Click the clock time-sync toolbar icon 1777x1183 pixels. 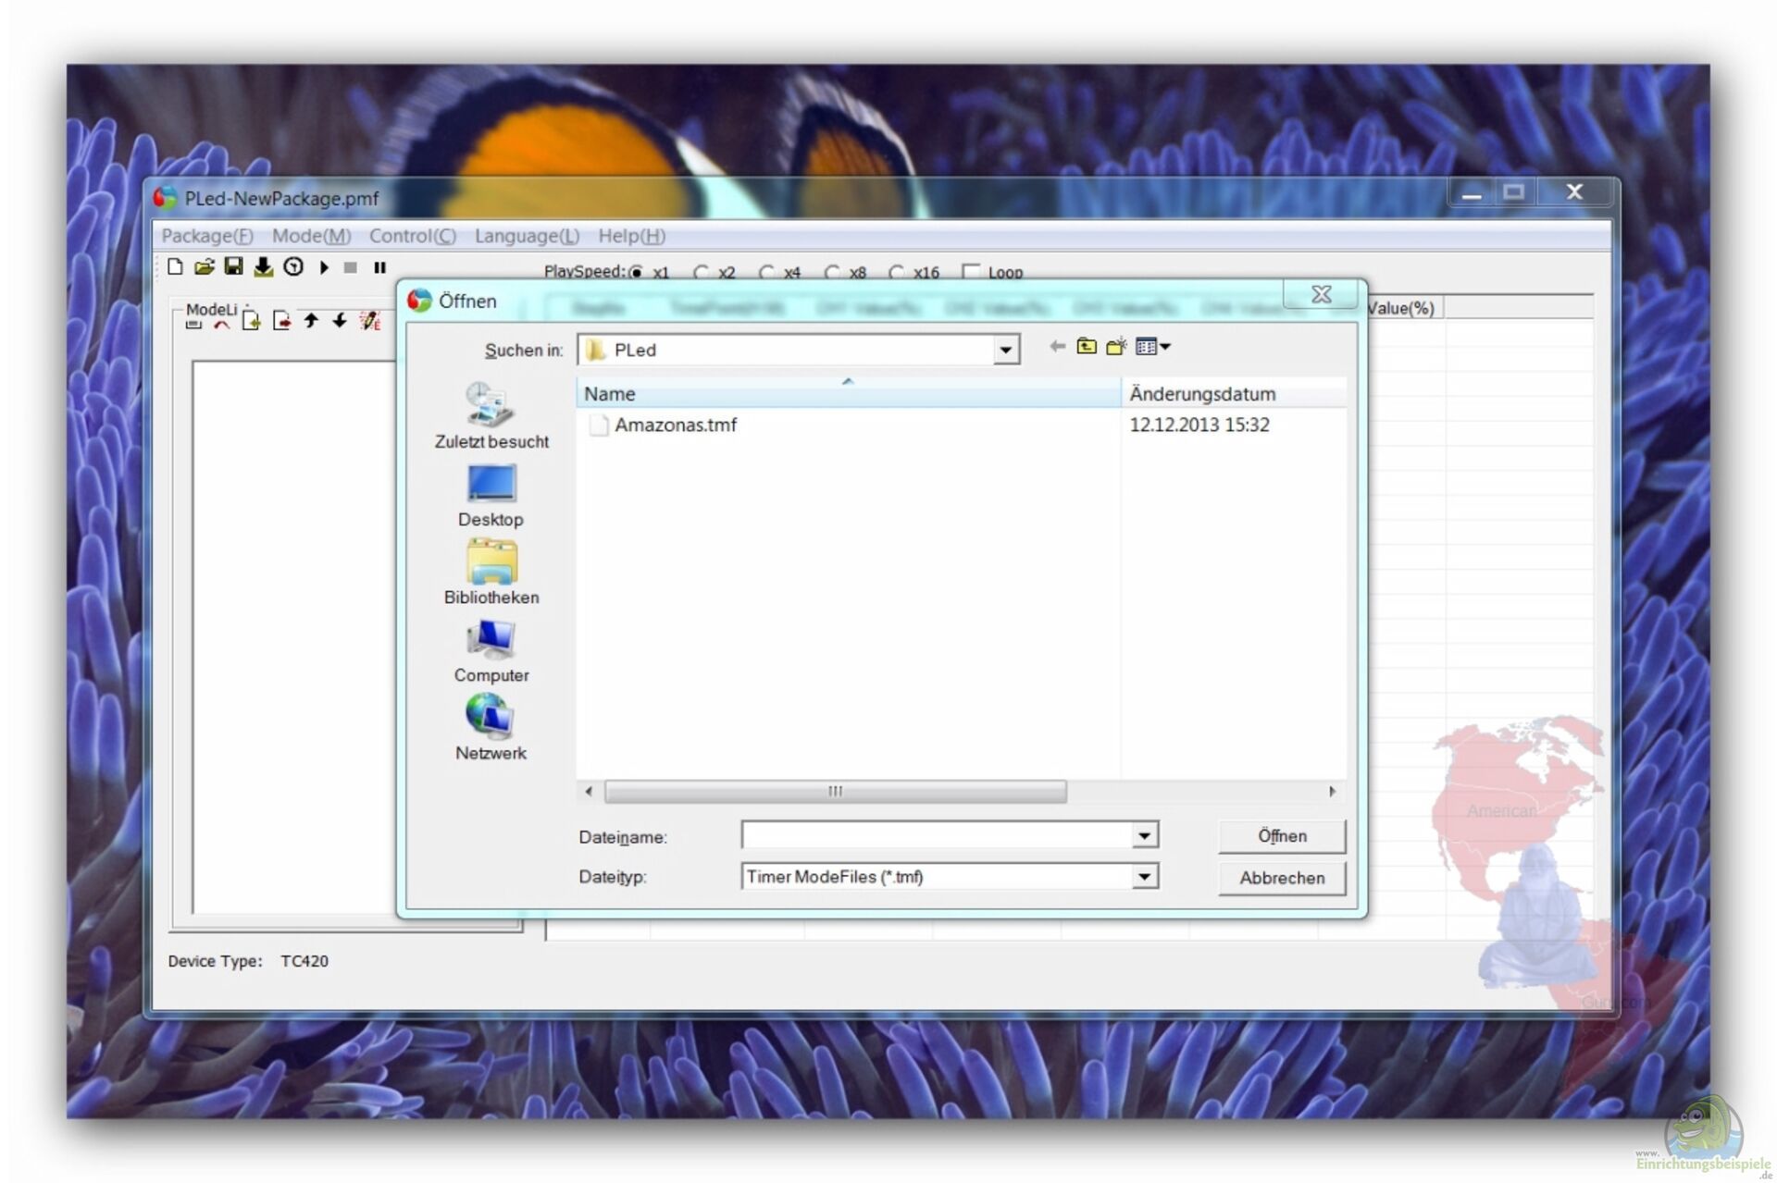point(293,267)
